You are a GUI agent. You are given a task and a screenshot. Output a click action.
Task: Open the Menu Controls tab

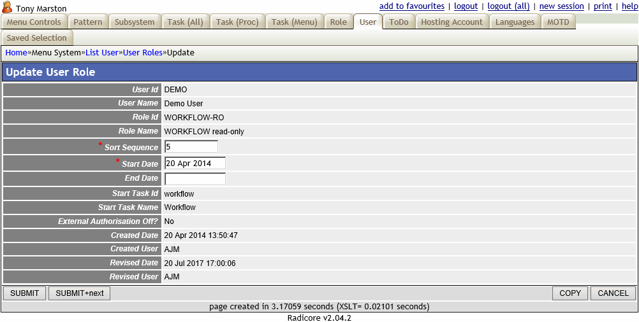(34, 22)
